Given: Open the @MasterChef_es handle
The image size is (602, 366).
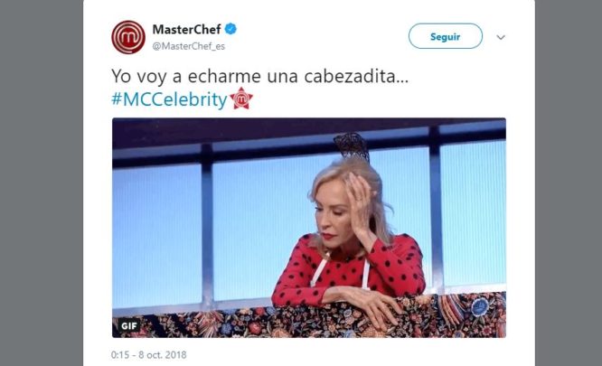Looking at the screenshot, I should (189, 46).
